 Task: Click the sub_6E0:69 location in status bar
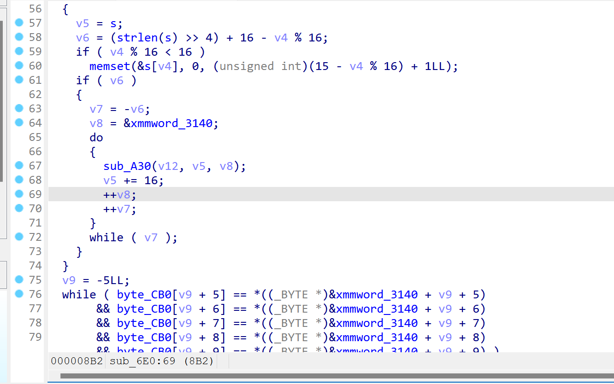click(x=142, y=361)
